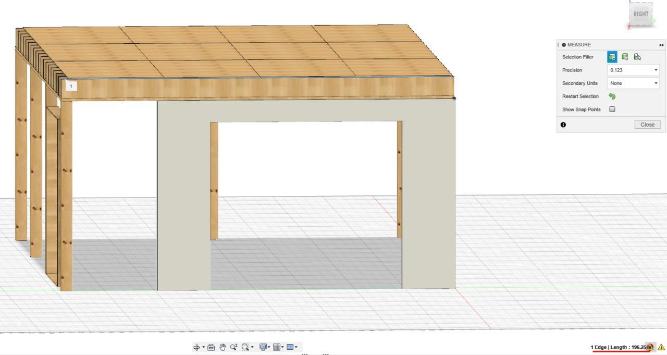Image resolution: width=667 pixels, height=355 pixels.
Task: Toggle the component selection filter
Action: [625, 56]
